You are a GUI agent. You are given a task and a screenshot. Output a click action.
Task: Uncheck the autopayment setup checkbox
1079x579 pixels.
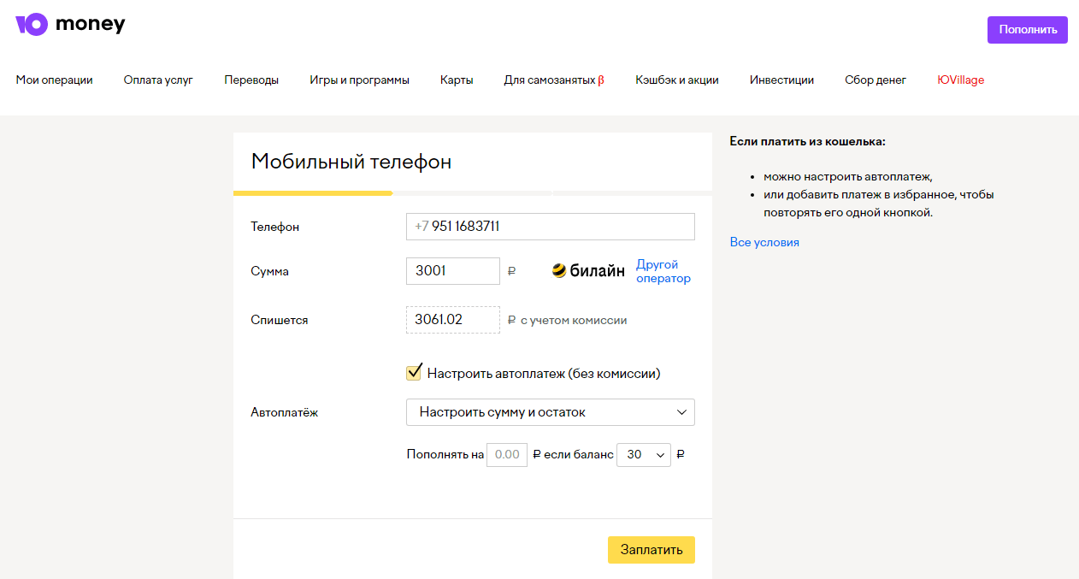click(414, 373)
